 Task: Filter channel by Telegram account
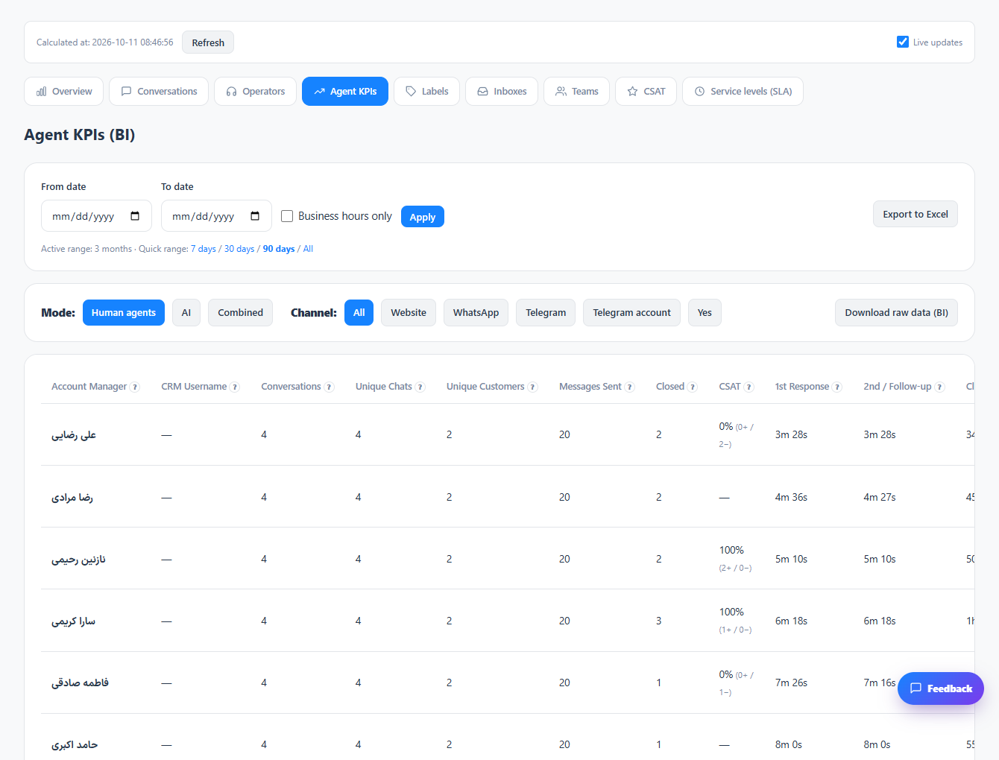[x=631, y=313]
